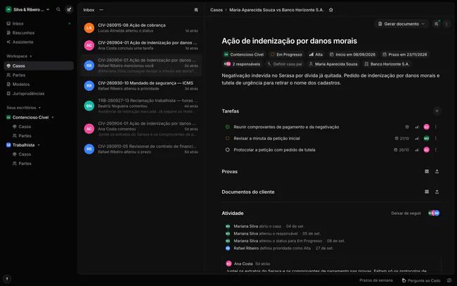Open options for Revisar a minuta task

pyautogui.click(x=436, y=139)
